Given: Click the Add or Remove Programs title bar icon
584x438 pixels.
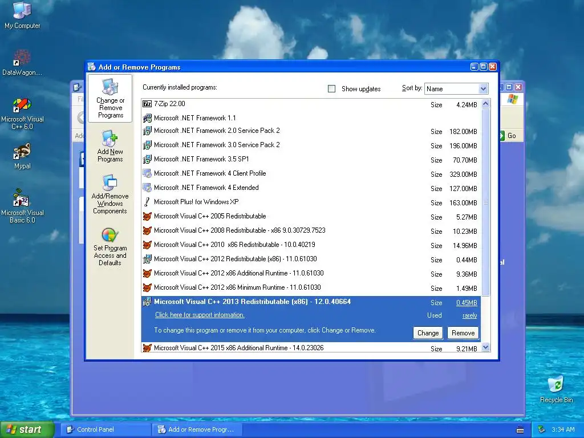Looking at the screenshot, I should click(92, 67).
